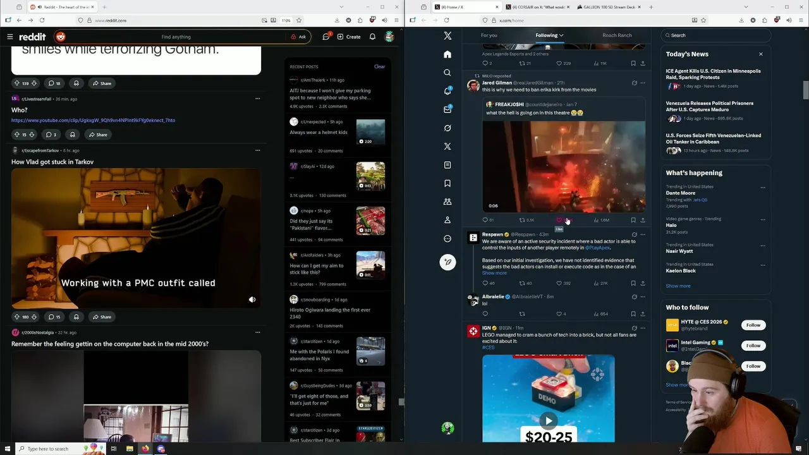Open X Notifications in sidebar
The width and height of the screenshot is (809, 455).
pos(447,91)
